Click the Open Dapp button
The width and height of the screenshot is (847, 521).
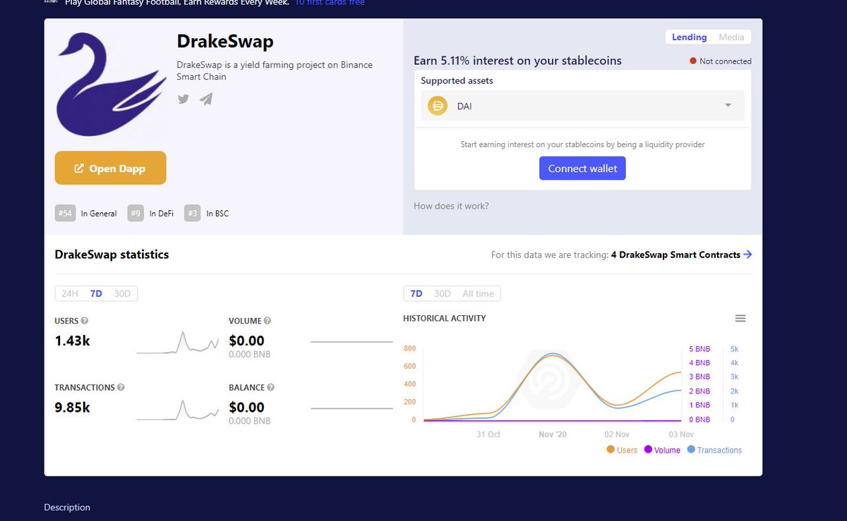111,168
